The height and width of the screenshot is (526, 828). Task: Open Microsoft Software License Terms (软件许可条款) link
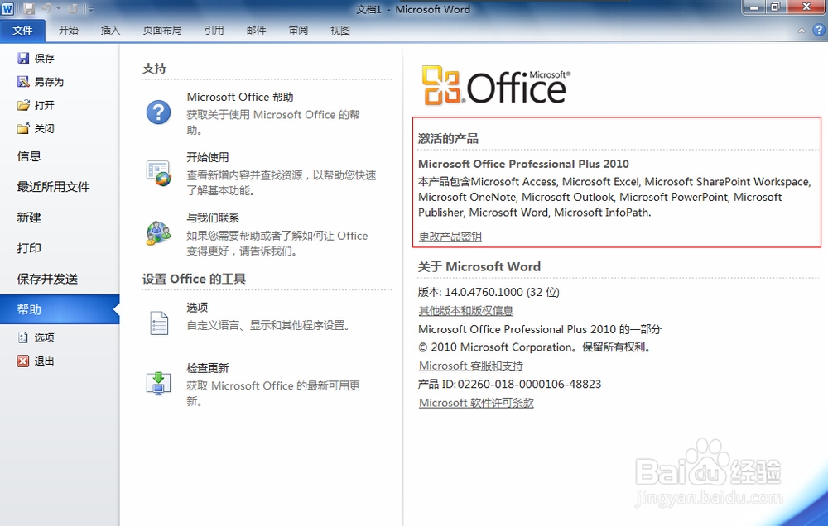476,403
